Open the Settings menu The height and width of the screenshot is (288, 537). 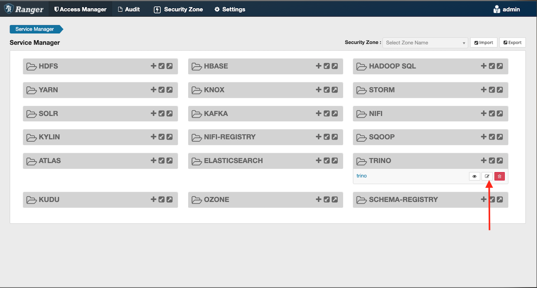tap(230, 9)
